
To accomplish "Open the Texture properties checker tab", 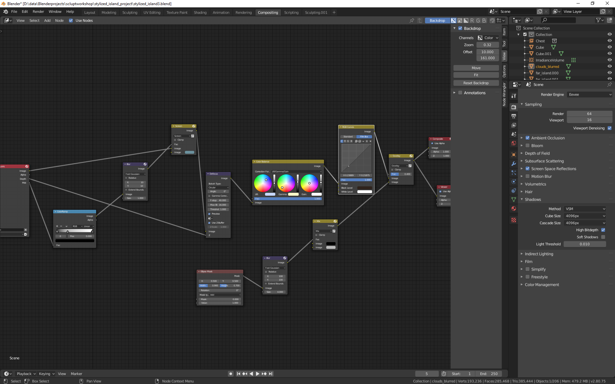I will 514,220.
